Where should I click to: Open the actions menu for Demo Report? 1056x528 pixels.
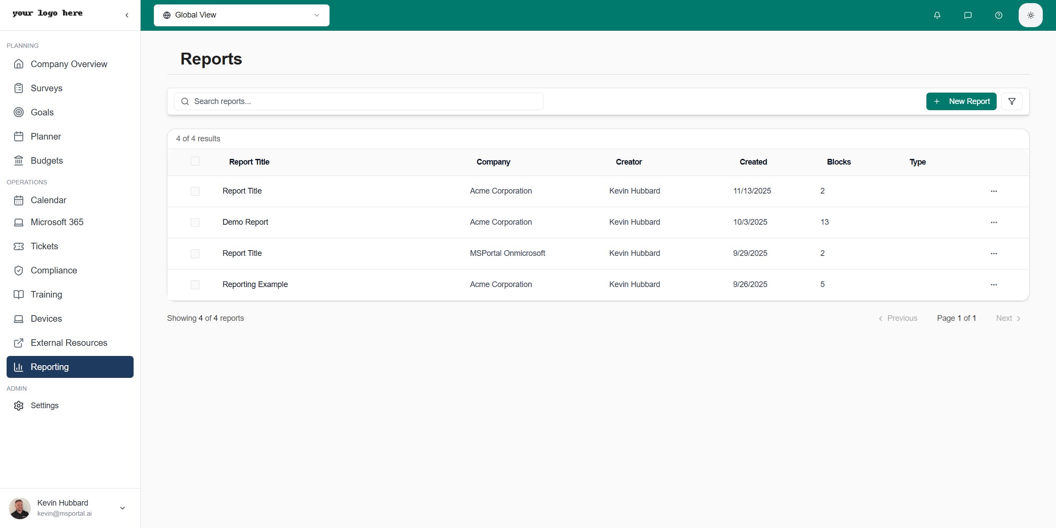point(994,223)
